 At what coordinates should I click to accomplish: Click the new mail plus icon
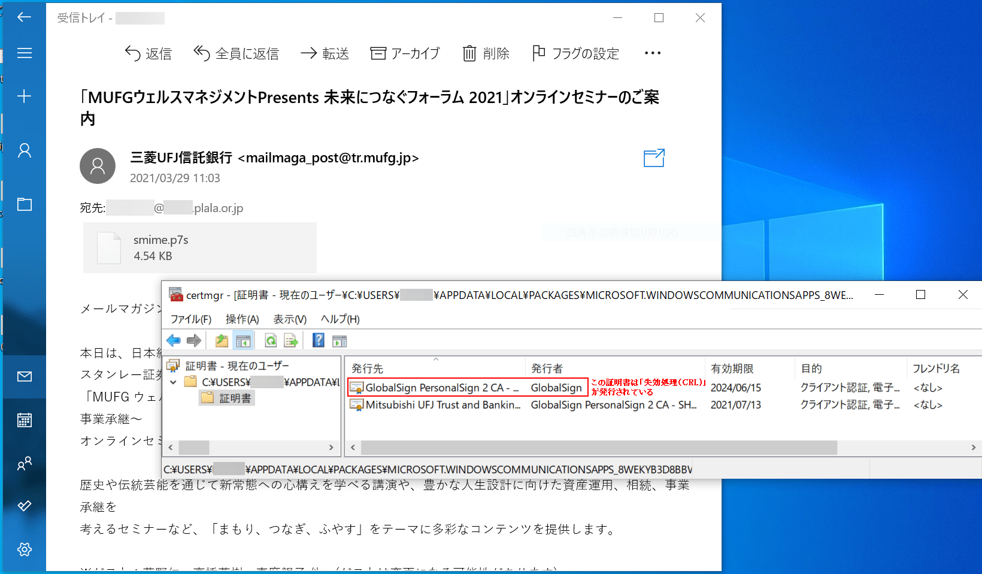(24, 96)
